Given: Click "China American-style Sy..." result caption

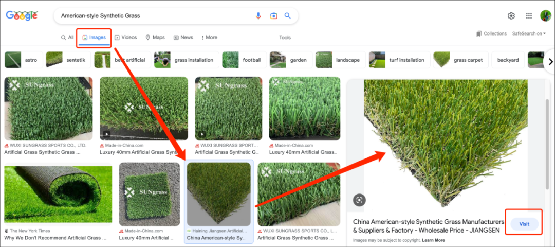Looking at the screenshot, I should click(x=215, y=238).
